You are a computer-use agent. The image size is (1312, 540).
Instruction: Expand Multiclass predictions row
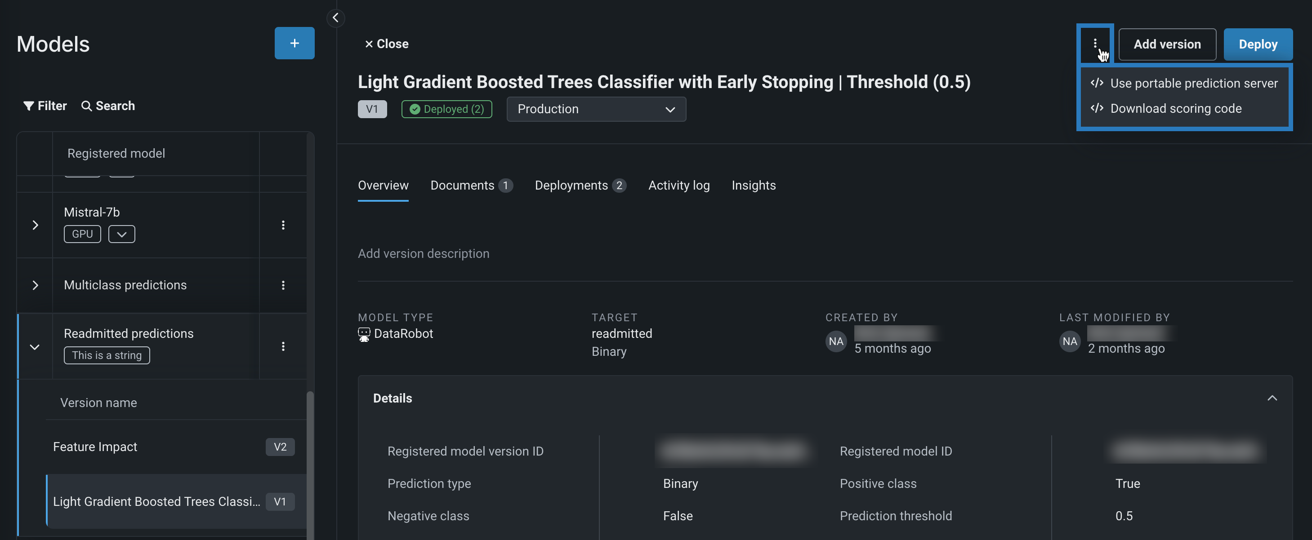(35, 285)
